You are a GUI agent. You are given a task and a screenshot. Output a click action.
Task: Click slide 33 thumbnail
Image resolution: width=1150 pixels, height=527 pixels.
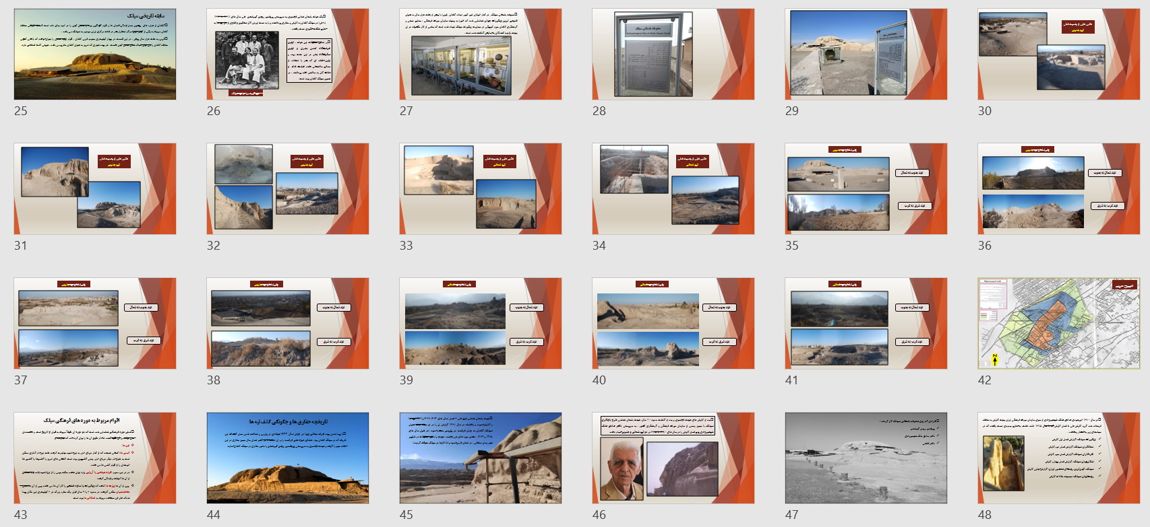coord(481,189)
